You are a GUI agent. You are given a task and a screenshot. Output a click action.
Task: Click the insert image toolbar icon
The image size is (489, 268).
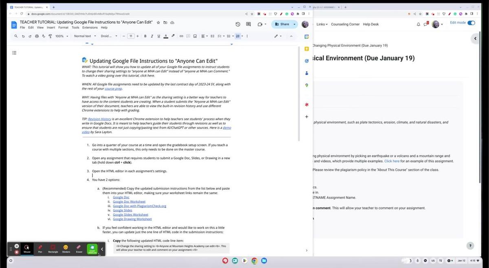point(196,36)
